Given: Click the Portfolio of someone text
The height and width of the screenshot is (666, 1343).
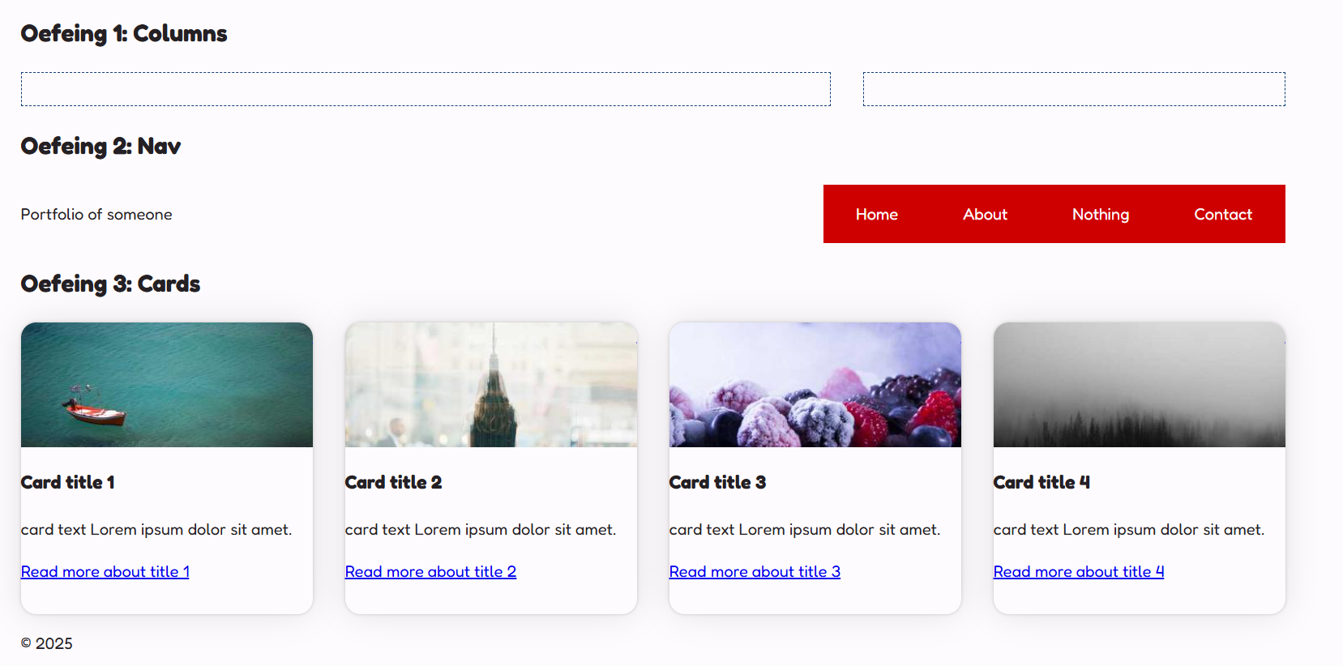Looking at the screenshot, I should 96,215.
